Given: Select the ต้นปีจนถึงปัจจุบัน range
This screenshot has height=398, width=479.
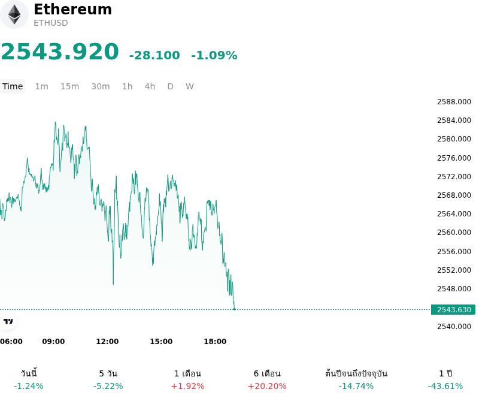Looking at the screenshot, I should pos(356,379).
